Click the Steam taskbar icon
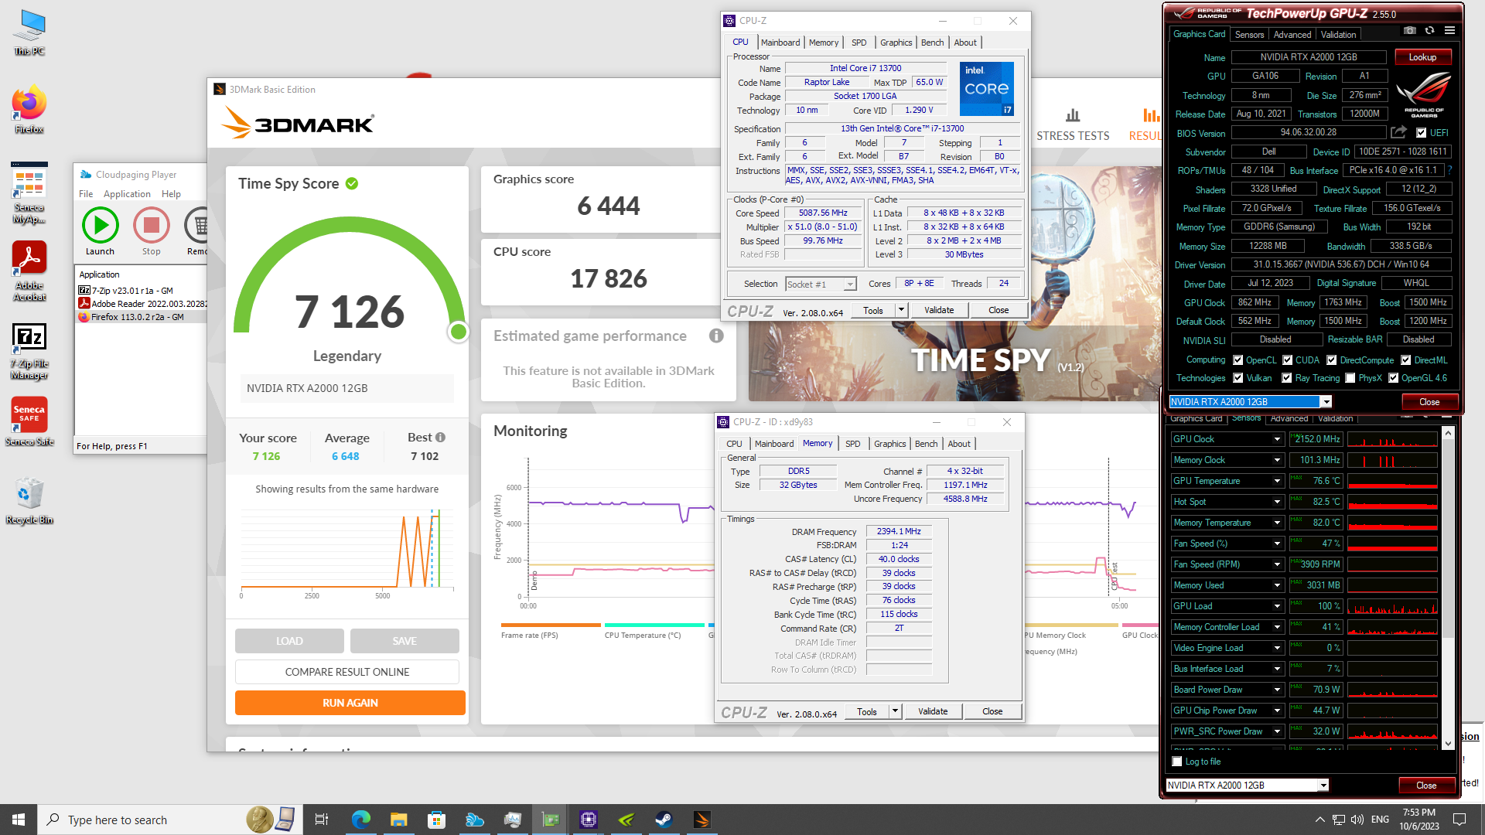 (664, 820)
